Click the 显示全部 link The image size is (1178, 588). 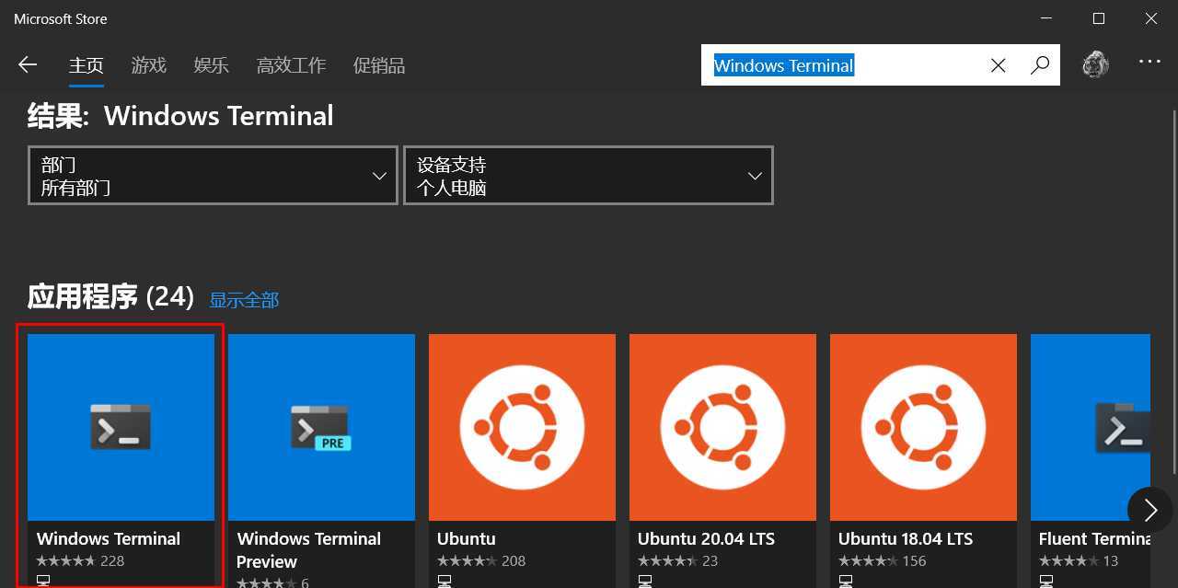(x=244, y=300)
